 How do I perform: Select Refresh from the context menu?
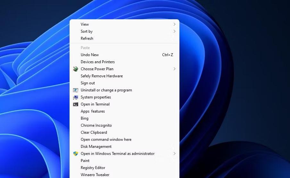tap(87, 38)
